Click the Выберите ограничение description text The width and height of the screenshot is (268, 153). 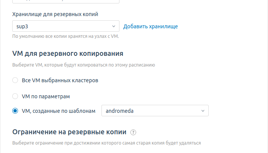[107, 143]
